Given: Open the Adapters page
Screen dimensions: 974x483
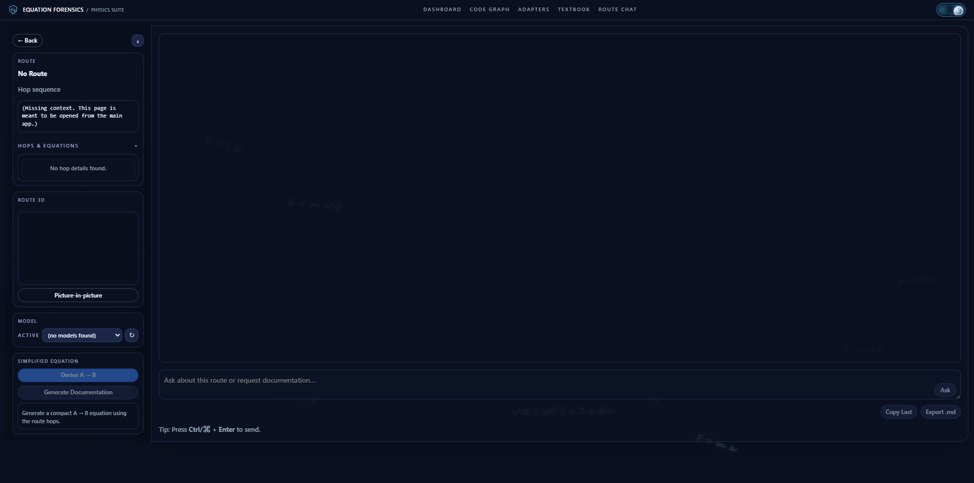Looking at the screenshot, I should (533, 10).
